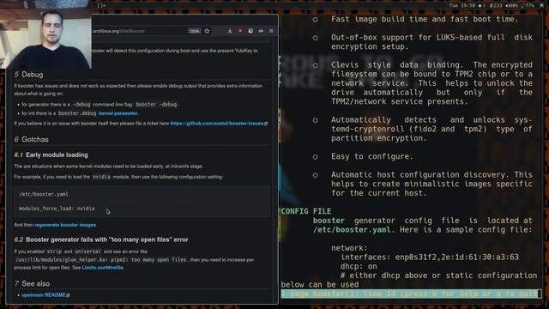Click the 77% indicator in status bar
This screenshot has width=549, height=309.
528,5
